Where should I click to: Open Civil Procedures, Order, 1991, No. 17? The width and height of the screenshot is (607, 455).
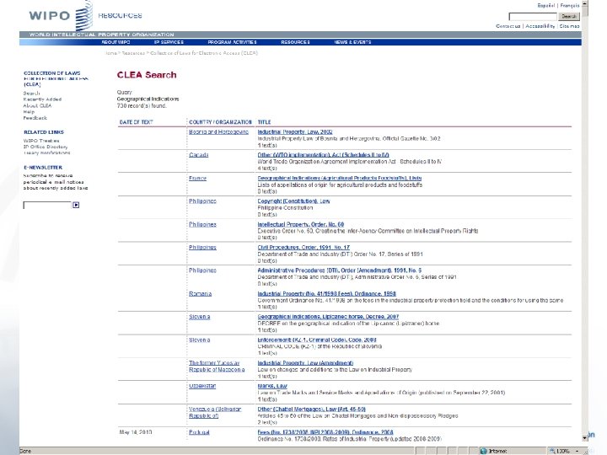303,247
